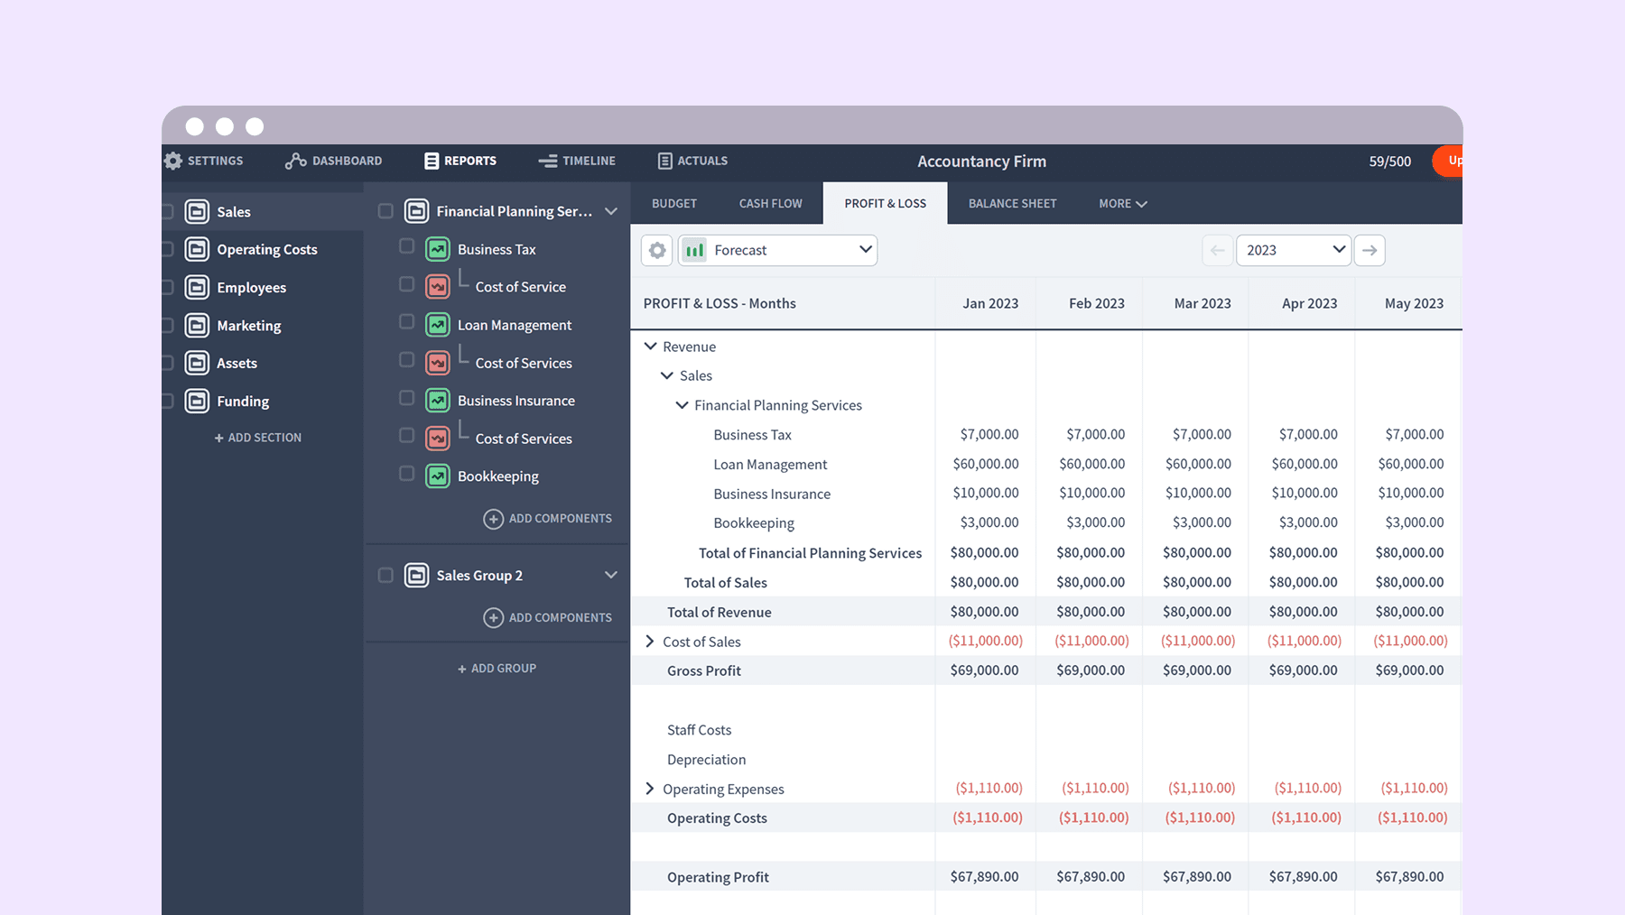
Task: Collapse the Sales Group 2 chevron
Action: [x=611, y=575]
